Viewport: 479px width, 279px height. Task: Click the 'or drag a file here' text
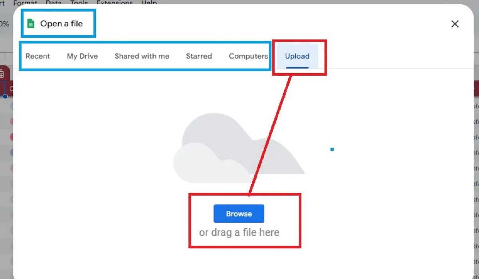239,232
